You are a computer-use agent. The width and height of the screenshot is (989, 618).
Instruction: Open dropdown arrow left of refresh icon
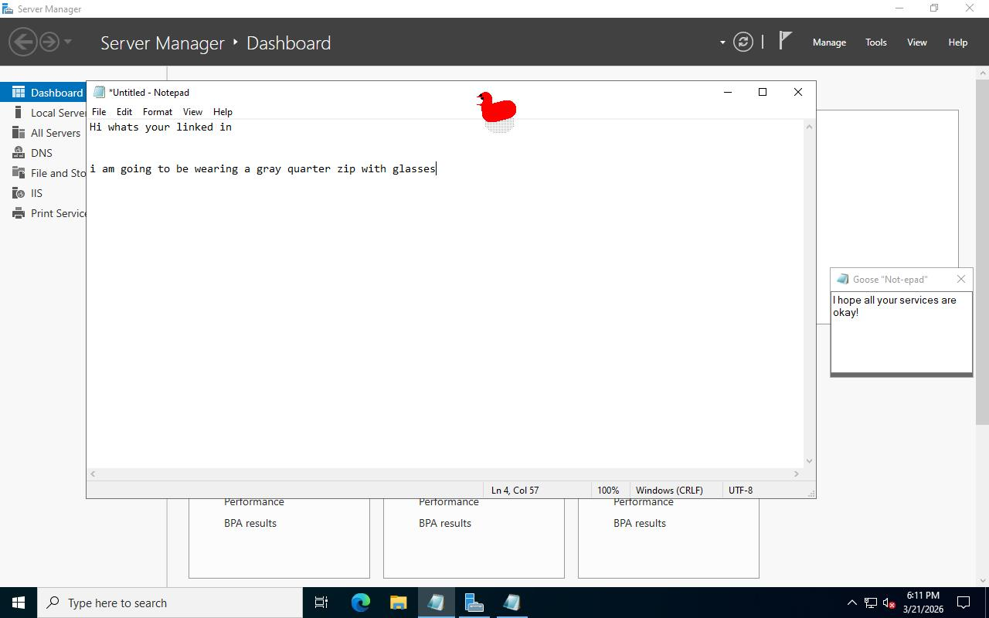point(722,42)
